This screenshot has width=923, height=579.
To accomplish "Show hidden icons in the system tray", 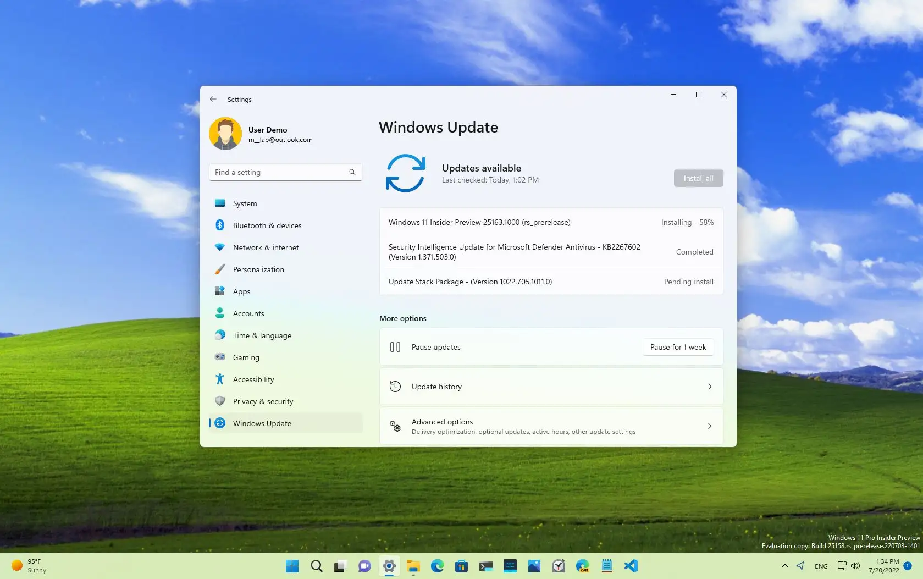I will [x=785, y=566].
